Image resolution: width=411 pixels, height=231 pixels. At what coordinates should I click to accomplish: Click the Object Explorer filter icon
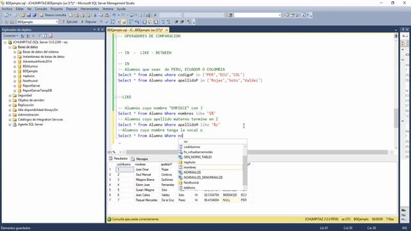(39, 36)
